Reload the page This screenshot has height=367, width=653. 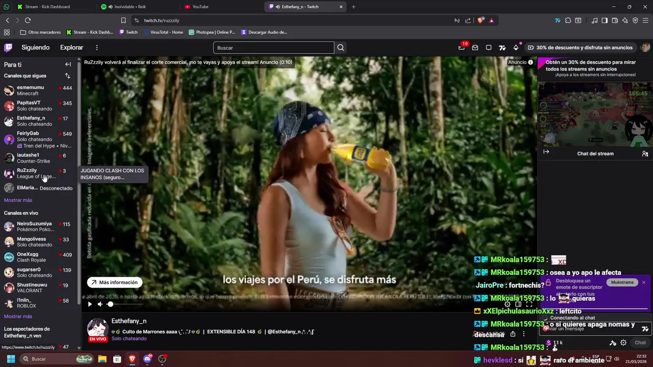click(x=28, y=20)
